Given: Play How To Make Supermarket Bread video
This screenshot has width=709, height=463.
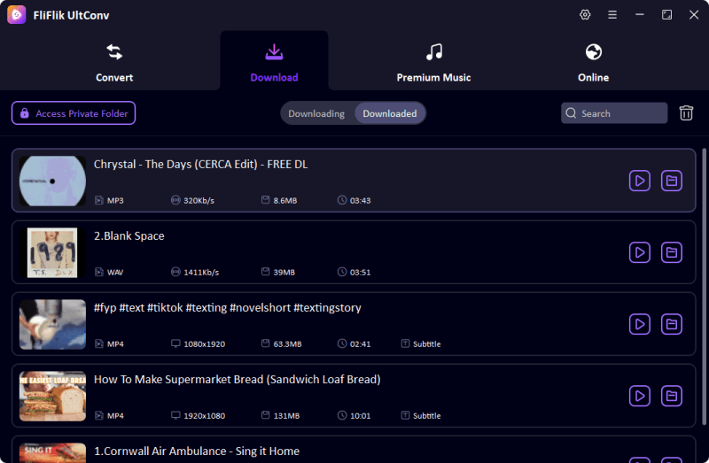Looking at the screenshot, I should point(639,396).
